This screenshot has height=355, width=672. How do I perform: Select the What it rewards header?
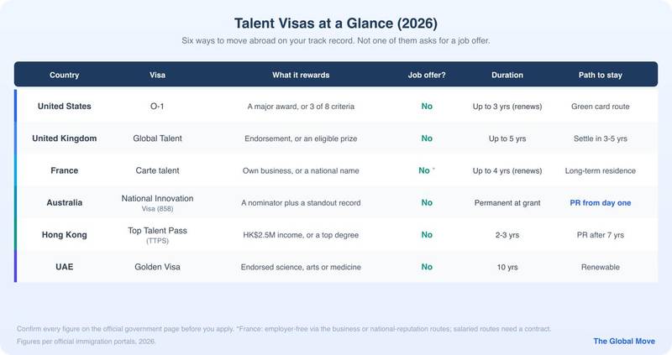pyautogui.click(x=301, y=75)
